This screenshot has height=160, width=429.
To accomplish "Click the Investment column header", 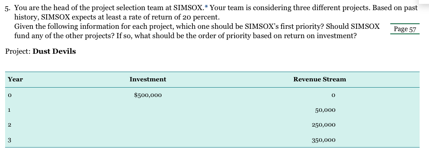I will [x=148, y=79].
